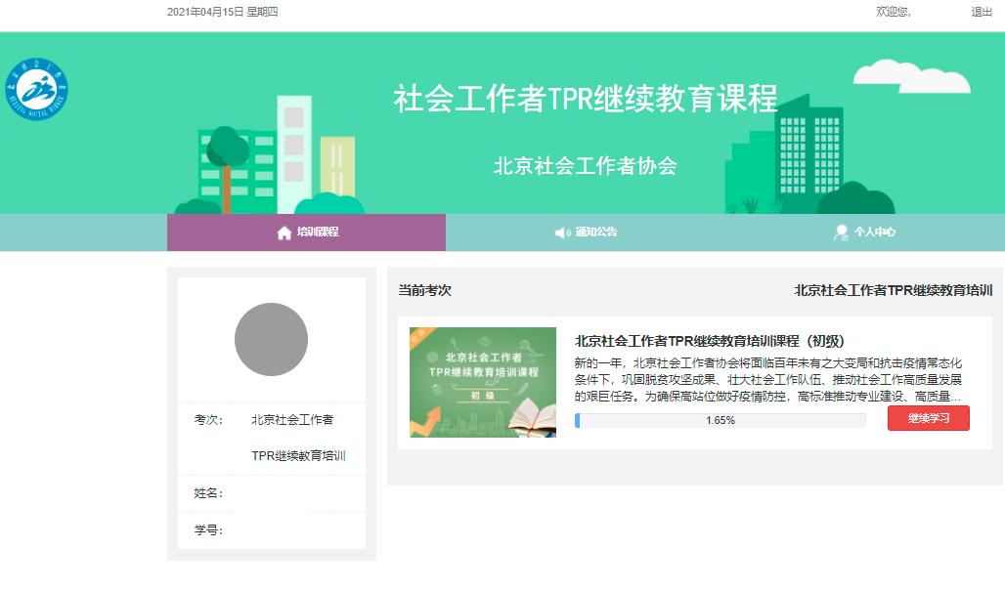Image resolution: width=1005 pixels, height=591 pixels.
Task: Click the red 继续学习 button
Action: [x=928, y=418]
